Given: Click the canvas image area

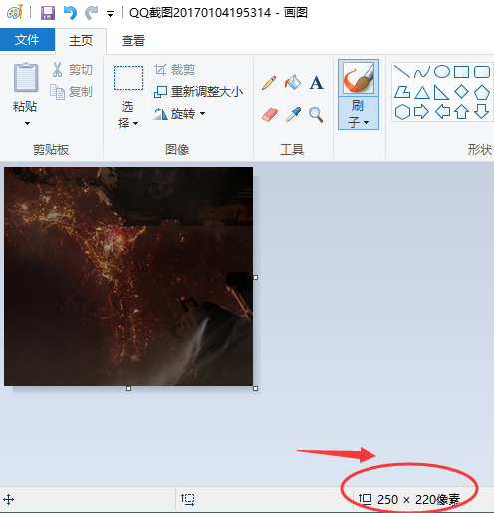Looking at the screenshot, I should pyautogui.click(x=128, y=277).
